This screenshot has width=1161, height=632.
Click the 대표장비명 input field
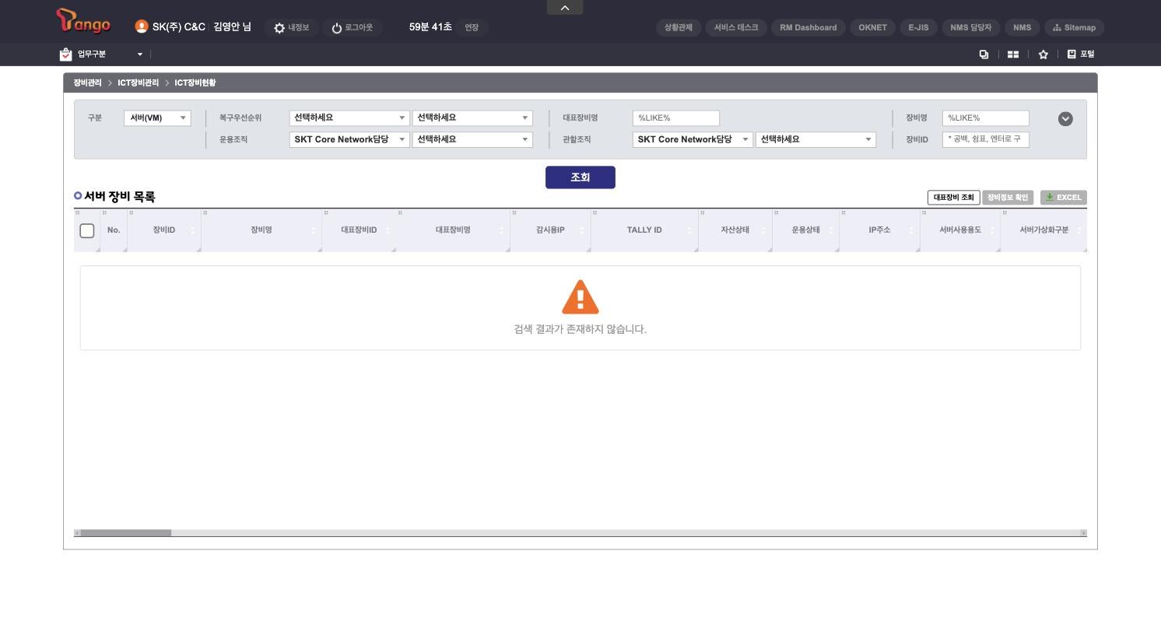[675, 118]
